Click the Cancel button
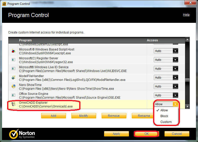 (177, 134)
